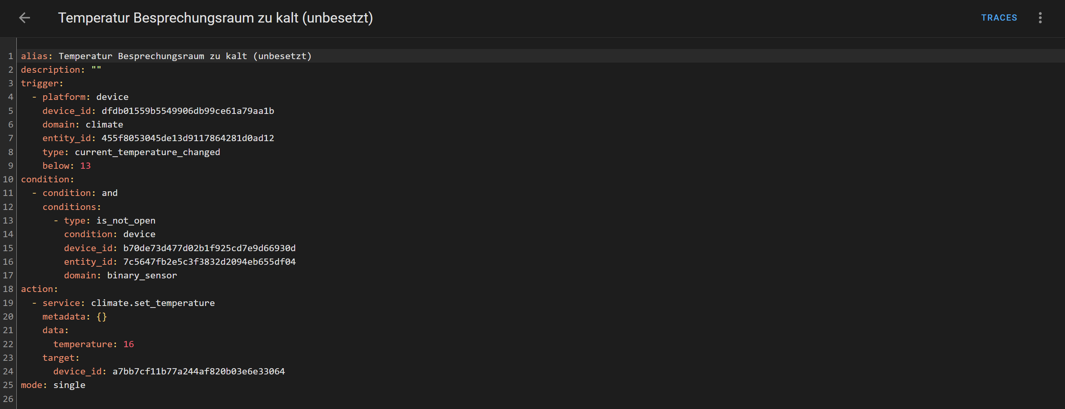This screenshot has width=1065, height=409.
Task: Click the back arrow icon
Action: tap(25, 18)
